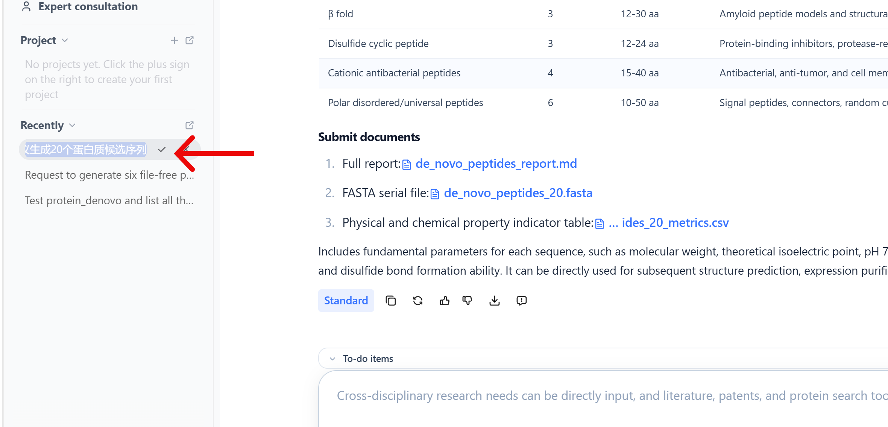Screen dimensions: 888x427
Task: Collapse the Recently section chevron
Action: [x=73, y=125]
